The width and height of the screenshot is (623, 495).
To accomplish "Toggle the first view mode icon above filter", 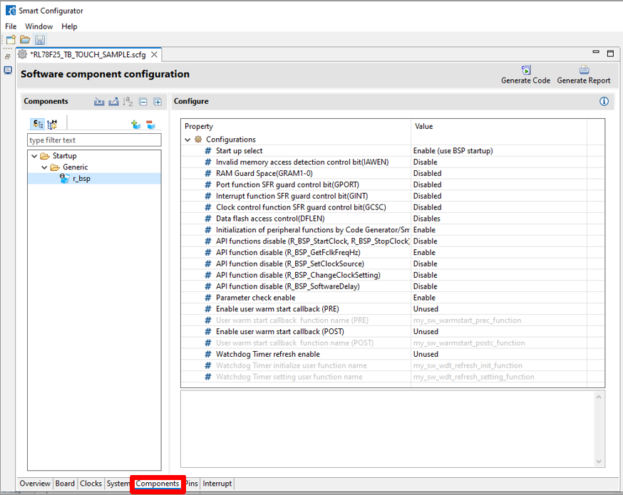I will click(36, 125).
